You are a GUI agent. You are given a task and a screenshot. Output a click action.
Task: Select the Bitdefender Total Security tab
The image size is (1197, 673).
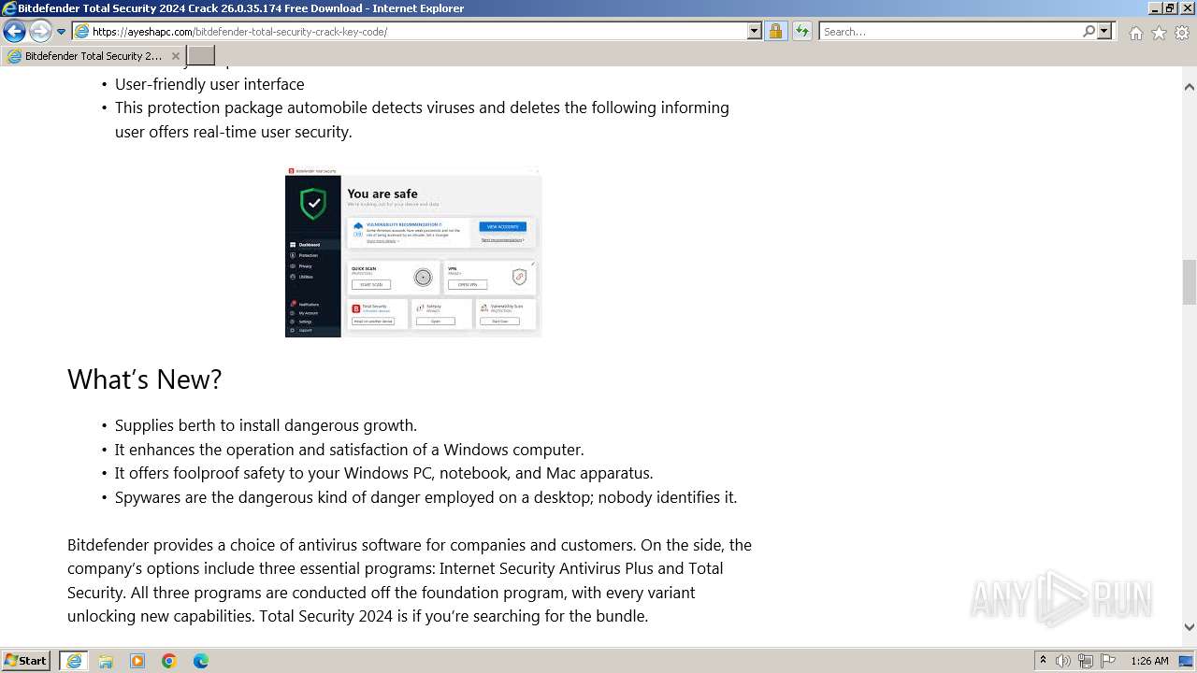tap(92, 56)
